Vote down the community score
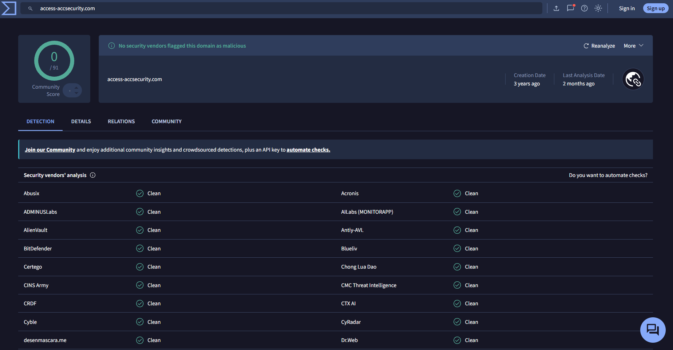The width and height of the screenshot is (673, 350). tap(76, 93)
